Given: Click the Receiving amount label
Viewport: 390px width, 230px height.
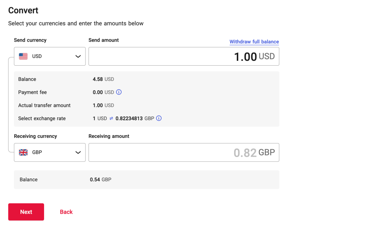Looking at the screenshot, I should pyautogui.click(x=109, y=137).
